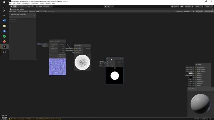The height and width of the screenshot is (120, 214).
Task: Select the Rect tool in Unity toolbar
Action: (25, 7)
